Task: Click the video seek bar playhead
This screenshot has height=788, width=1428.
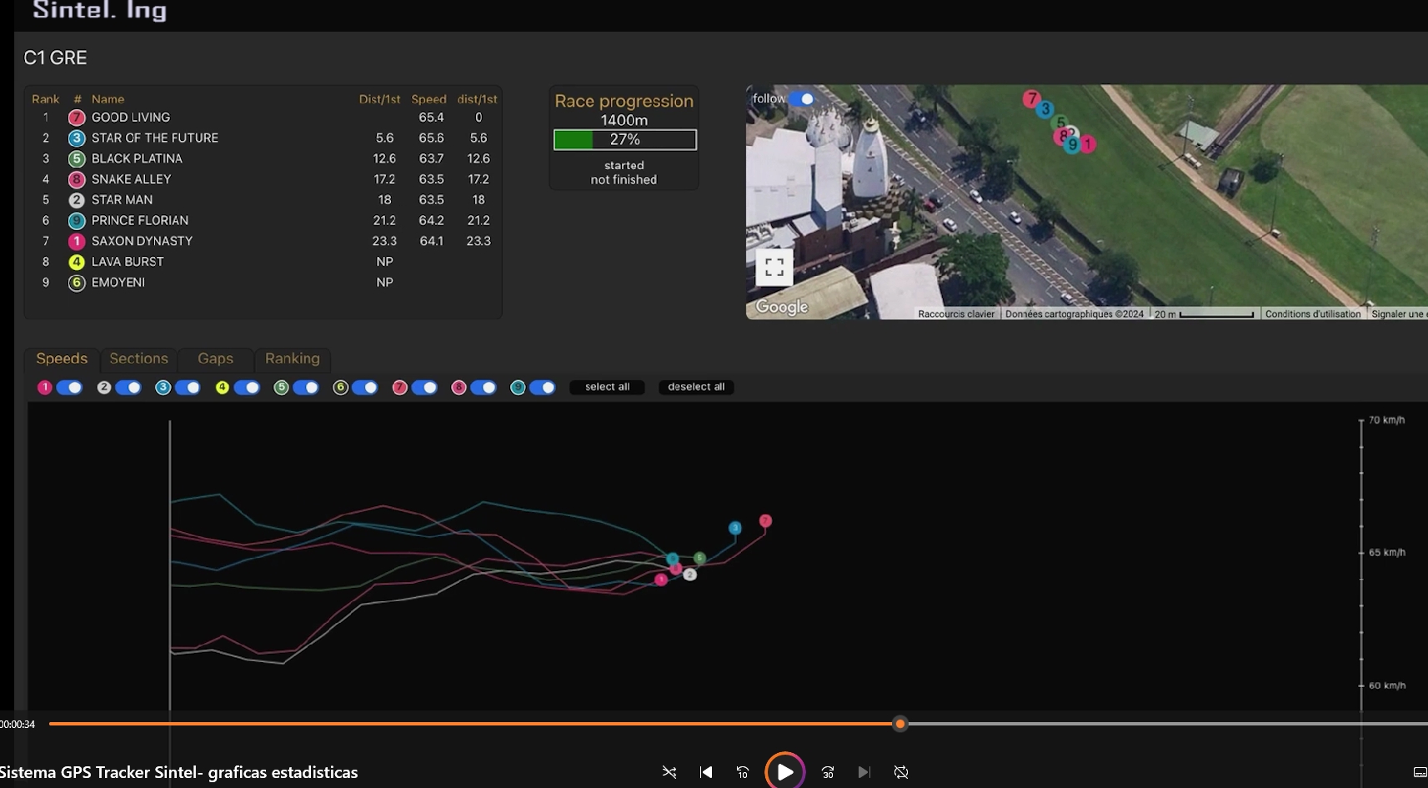Action: (899, 724)
